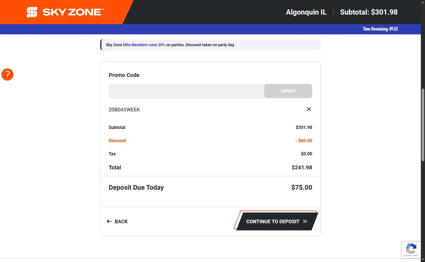Click the Algonquin IL location in header
The width and height of the screenshot is (425, 262).
[x=306, y=12]
